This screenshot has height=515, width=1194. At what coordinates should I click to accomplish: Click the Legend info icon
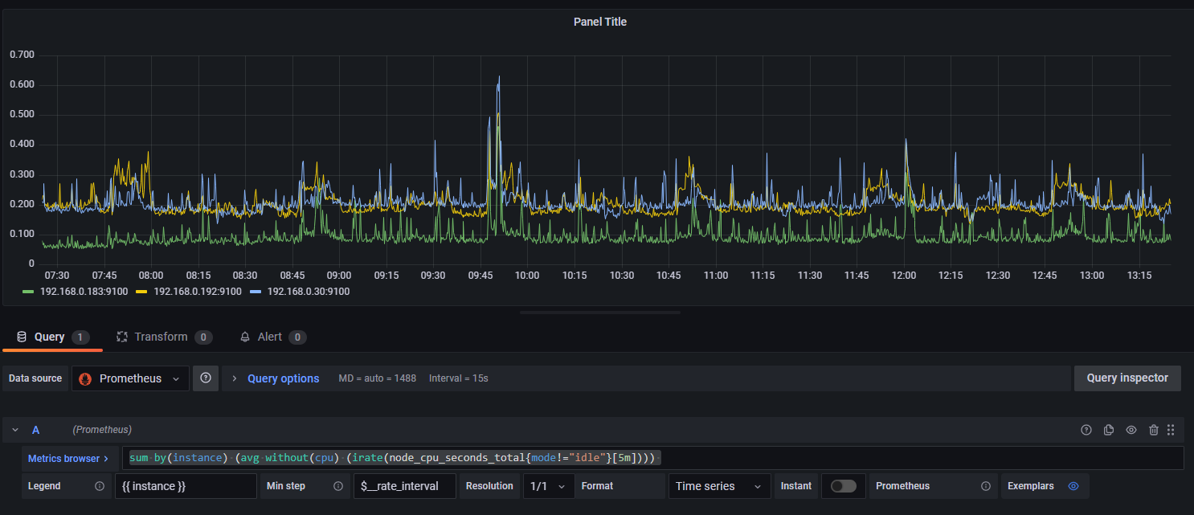click(100, 486)
